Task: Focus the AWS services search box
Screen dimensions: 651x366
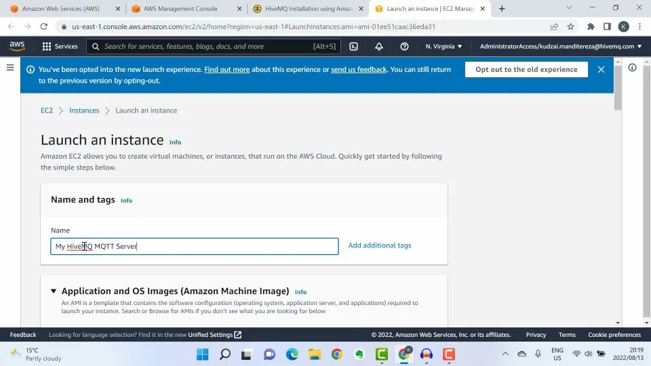Action: (x=214, y=47)
